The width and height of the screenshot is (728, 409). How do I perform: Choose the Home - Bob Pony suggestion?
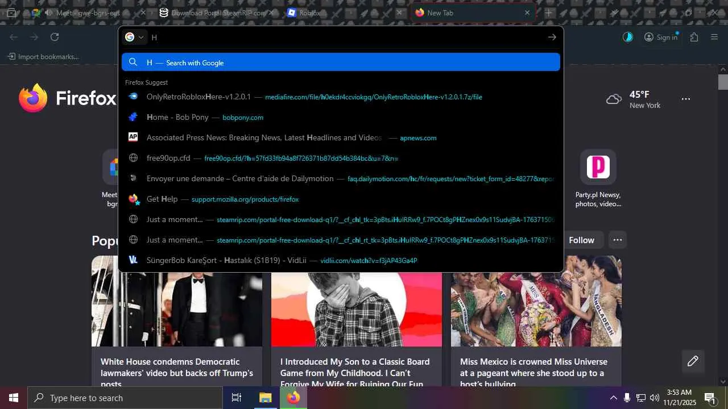click(341, 117)
